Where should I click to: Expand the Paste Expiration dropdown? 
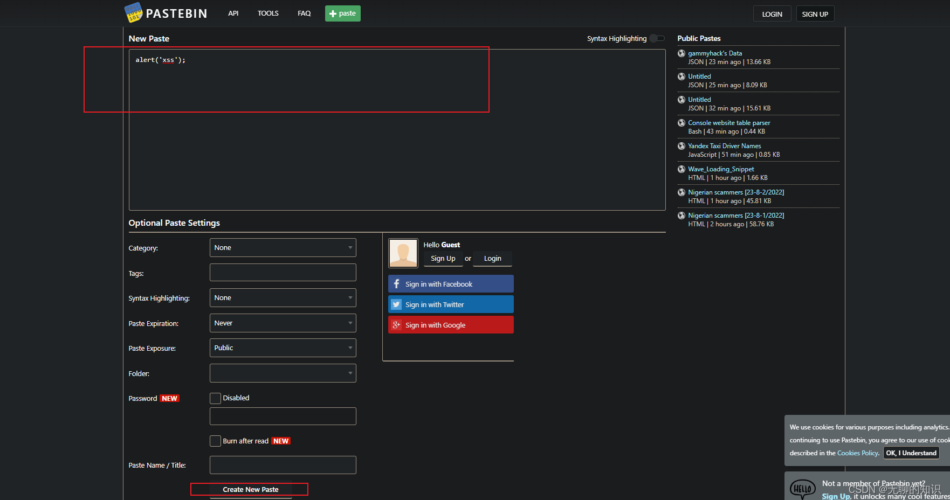pyautogui.click(x=283, y=323)
